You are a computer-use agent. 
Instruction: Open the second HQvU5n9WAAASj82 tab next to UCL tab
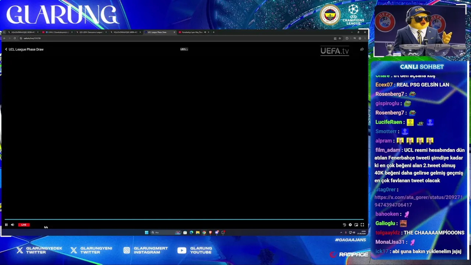(x=125, y=32)
